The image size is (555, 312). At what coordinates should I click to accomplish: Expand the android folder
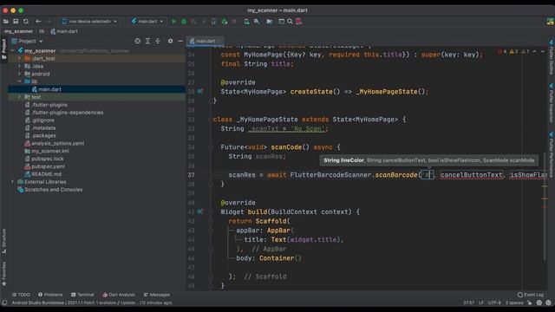(19, 74)
